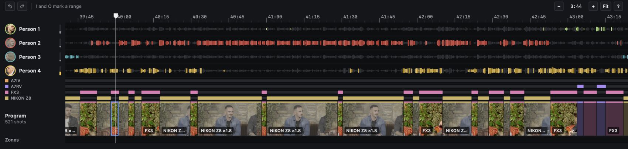Jump to 41:15 on the ruler
The image size is (628, 149).
(313, 17)
